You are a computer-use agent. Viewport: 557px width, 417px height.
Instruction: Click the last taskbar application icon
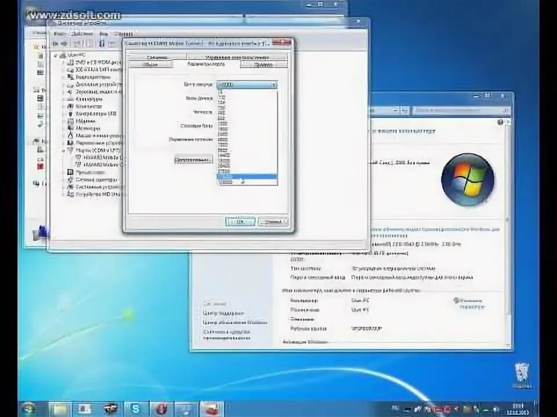pos(211,409)
